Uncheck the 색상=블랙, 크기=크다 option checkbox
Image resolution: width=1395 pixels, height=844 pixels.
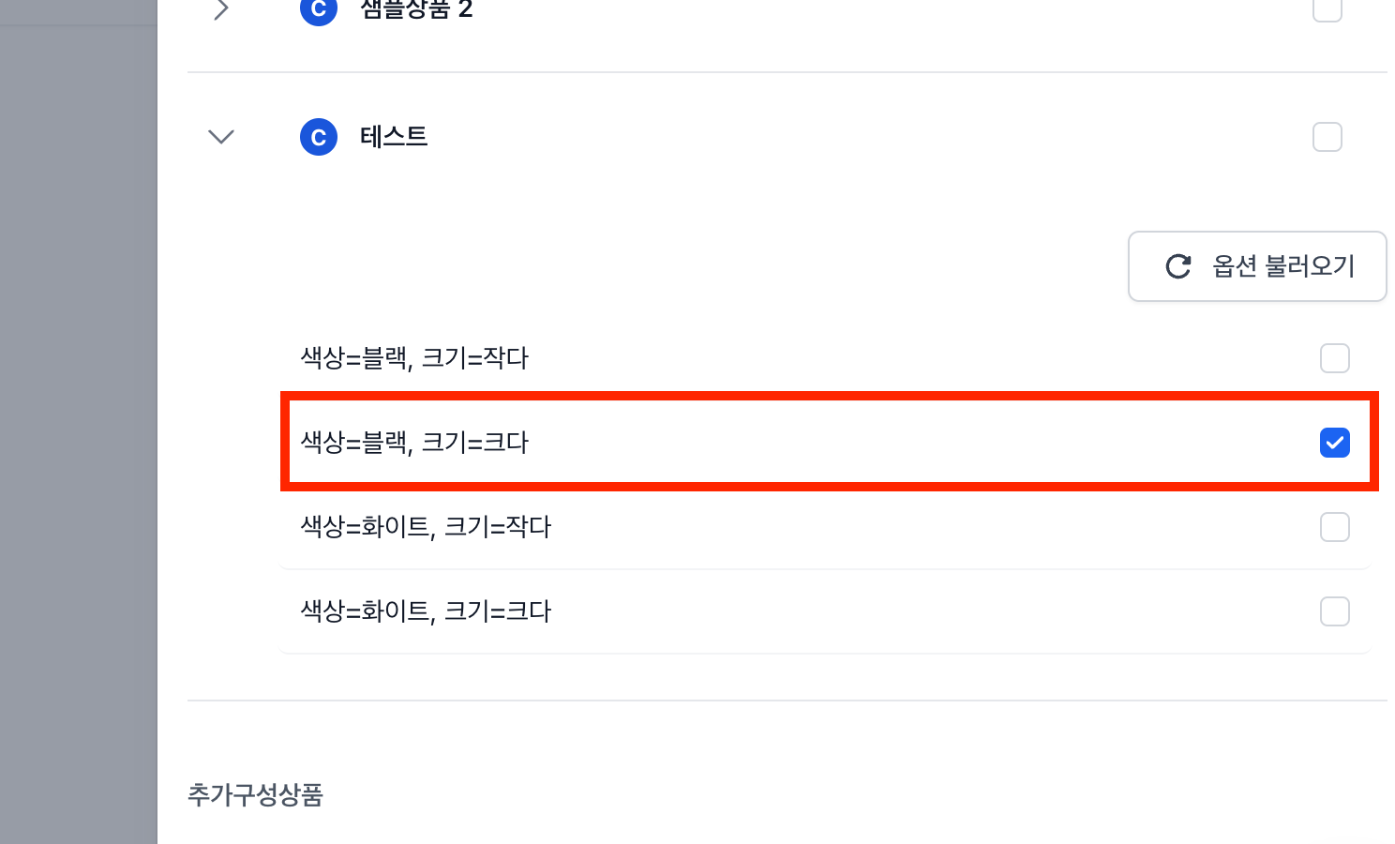click(x=1334, y=443)
